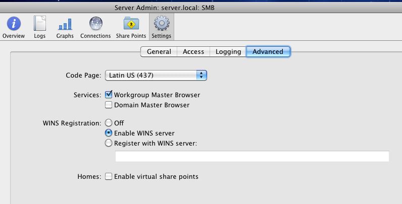
Task: Select the Settings gear icon
Action: (162, 24)
